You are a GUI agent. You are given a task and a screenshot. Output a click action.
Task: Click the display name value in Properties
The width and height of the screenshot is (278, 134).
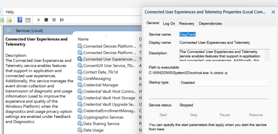(215, 43)
